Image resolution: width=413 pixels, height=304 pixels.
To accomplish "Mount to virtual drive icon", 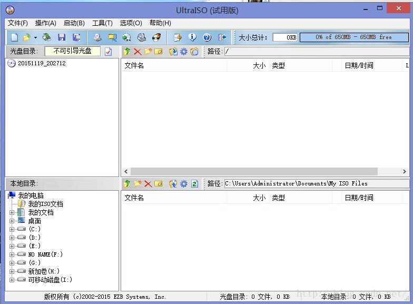I will (x=142, y=37).
